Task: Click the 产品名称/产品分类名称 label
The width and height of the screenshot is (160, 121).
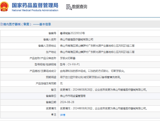Action: (x=43, y=58)
